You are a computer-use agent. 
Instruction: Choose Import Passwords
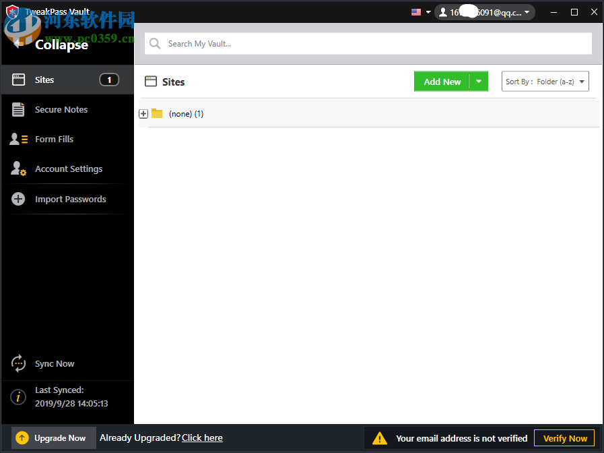pos(67,199)
